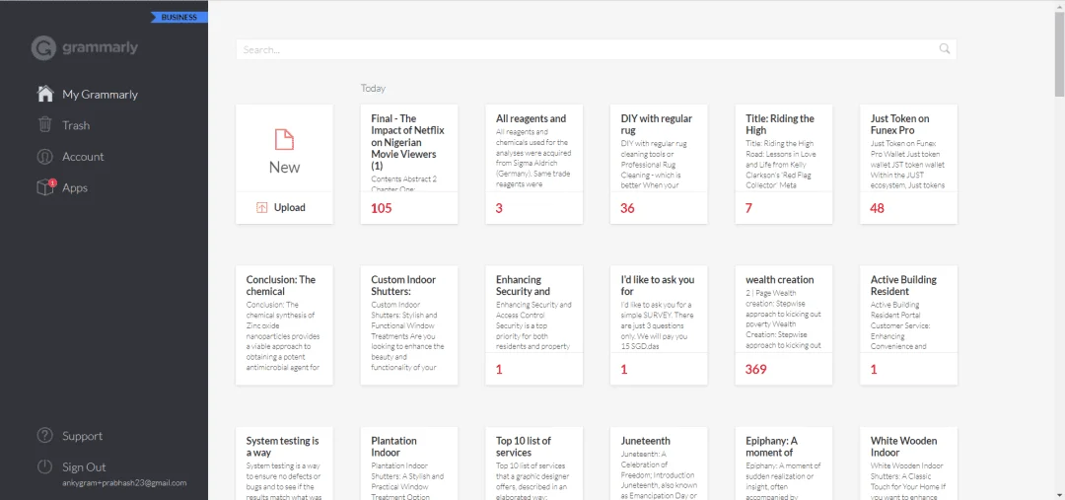The width and height of the screenshot is (1065, 500).
Task: Click the home icon beside My Grammarly
Action: 44,94
